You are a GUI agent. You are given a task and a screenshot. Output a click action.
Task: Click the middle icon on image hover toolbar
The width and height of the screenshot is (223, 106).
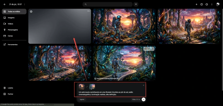pos(149,49)
